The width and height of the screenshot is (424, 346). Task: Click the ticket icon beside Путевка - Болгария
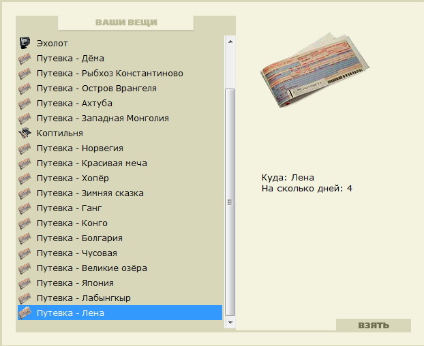click(25, 238)
